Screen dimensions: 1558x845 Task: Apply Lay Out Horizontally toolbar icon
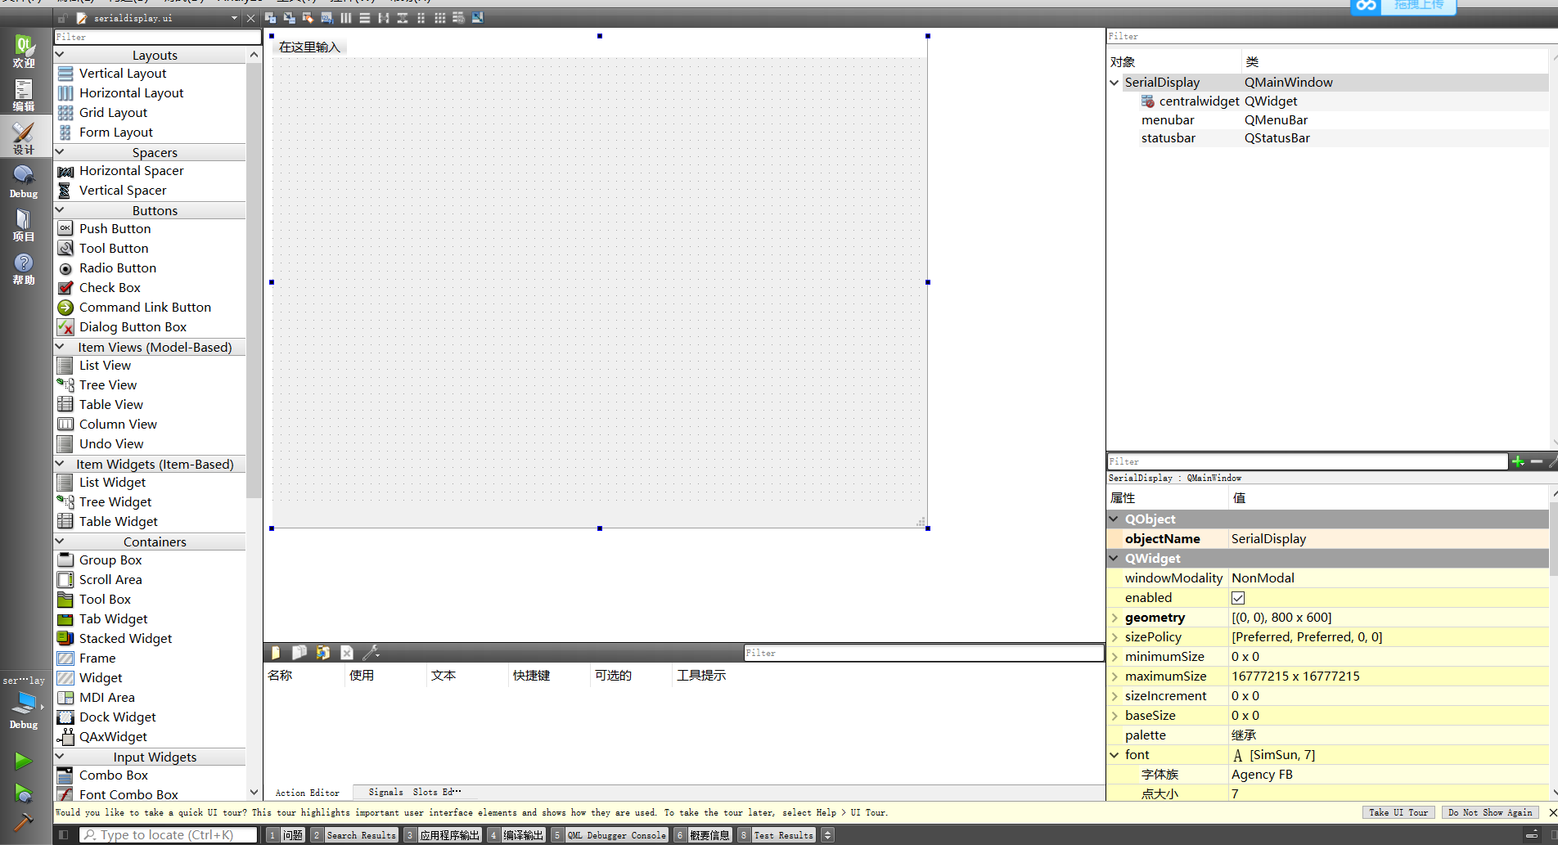pos(346,17)
